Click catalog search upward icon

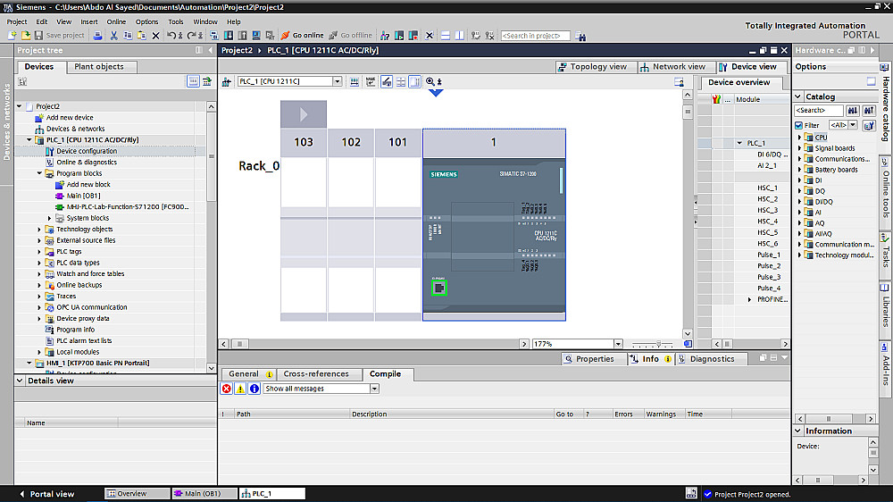(869, 111)
